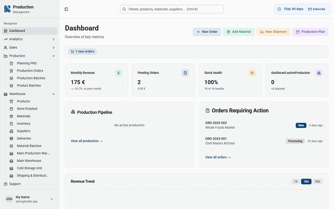
Task: Expand the Sales menu chevron
Action: 53,48
